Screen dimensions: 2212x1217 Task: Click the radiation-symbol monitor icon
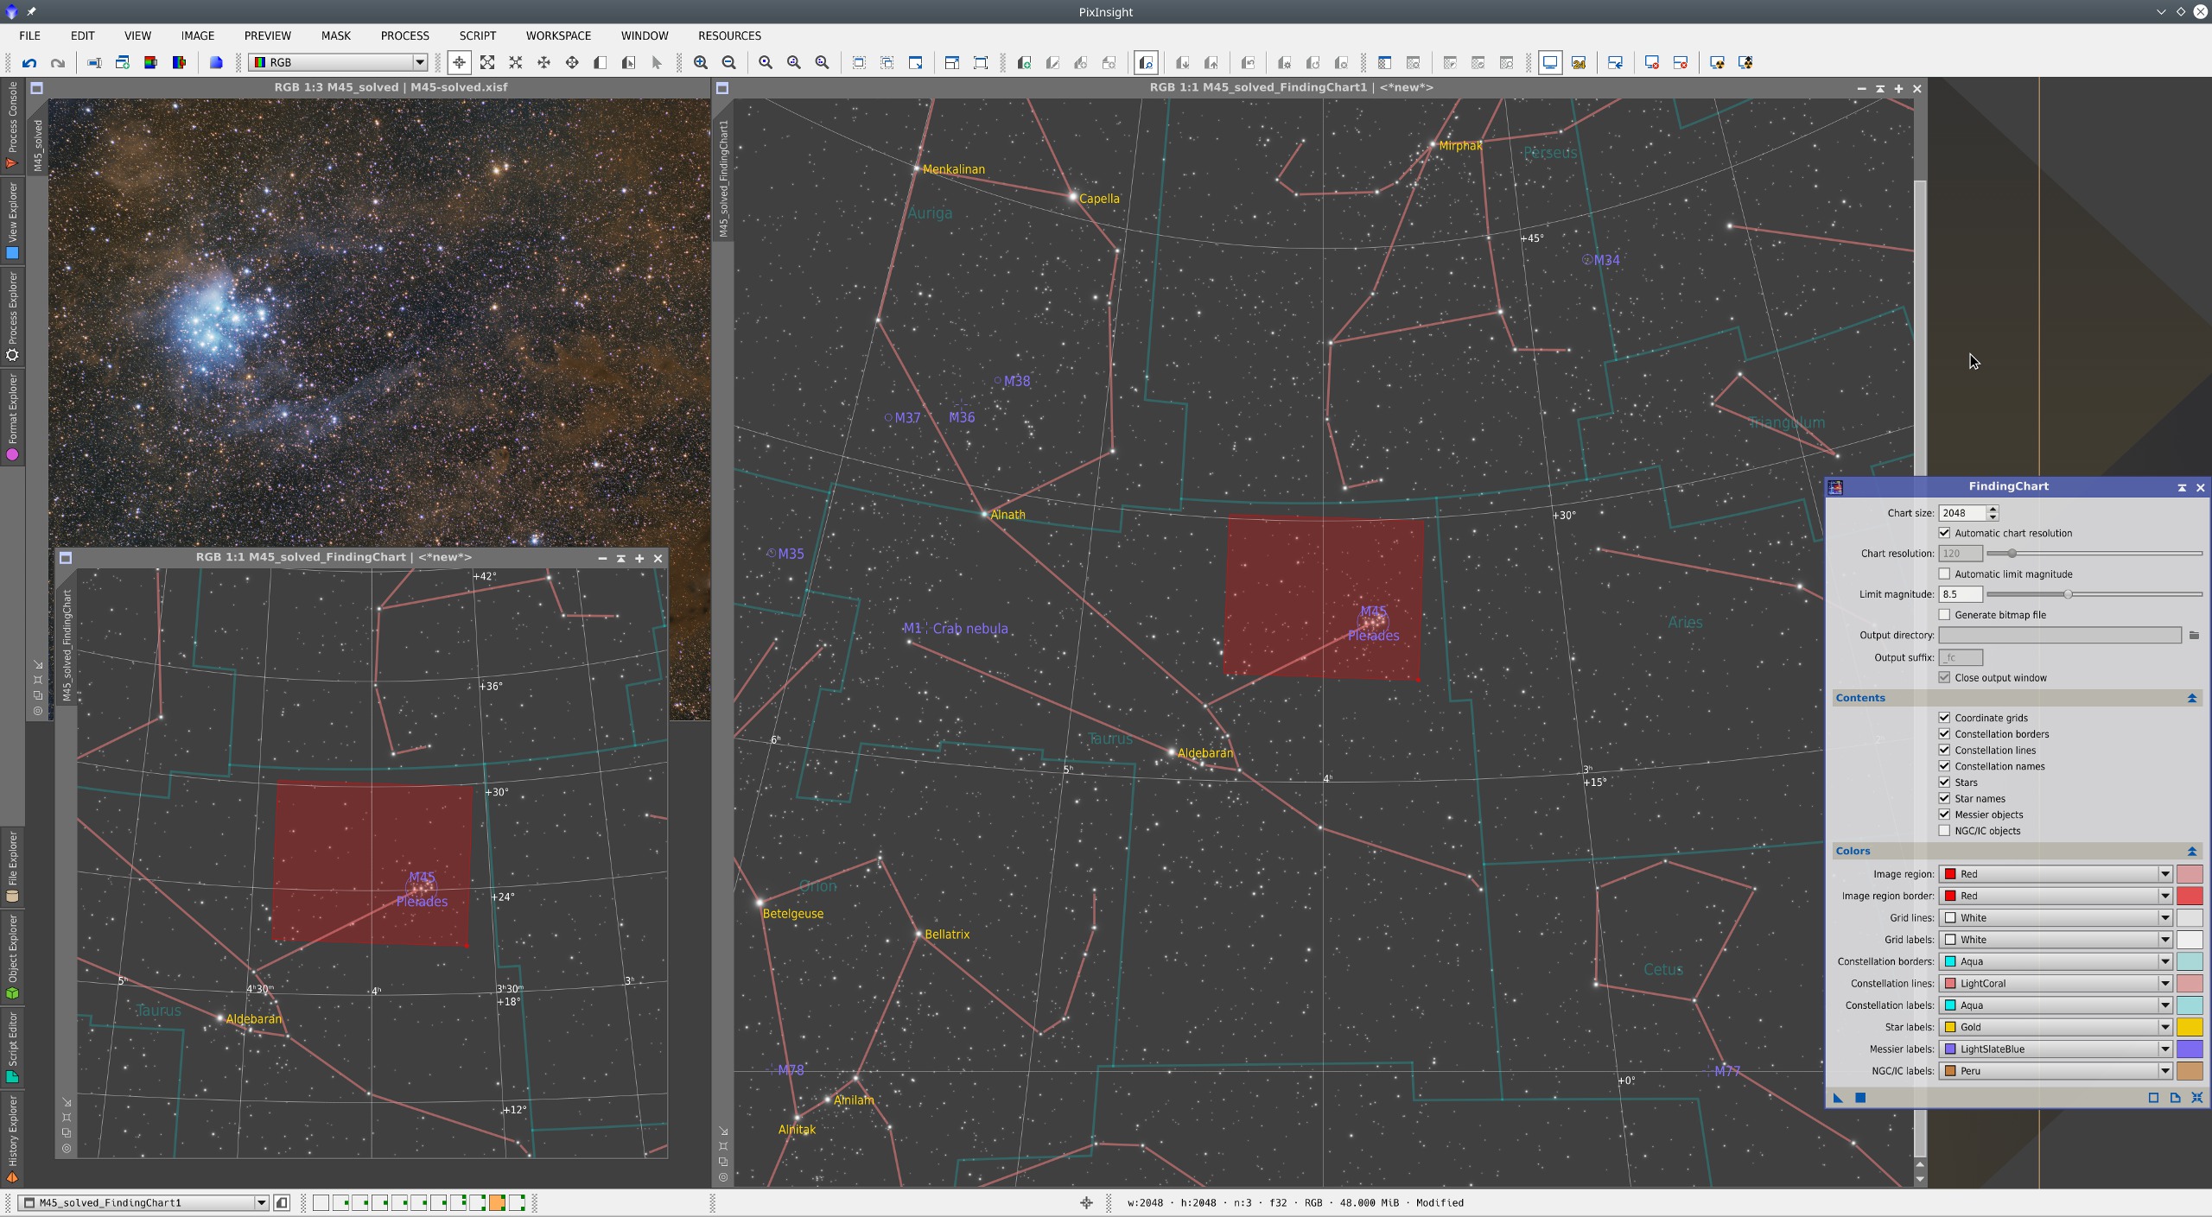coord(1717,62)
